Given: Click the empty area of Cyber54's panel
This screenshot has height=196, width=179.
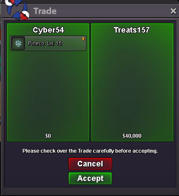Looking at the screenshot, I should tap(48, 91).
